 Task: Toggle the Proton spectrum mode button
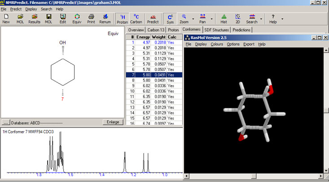123,18
